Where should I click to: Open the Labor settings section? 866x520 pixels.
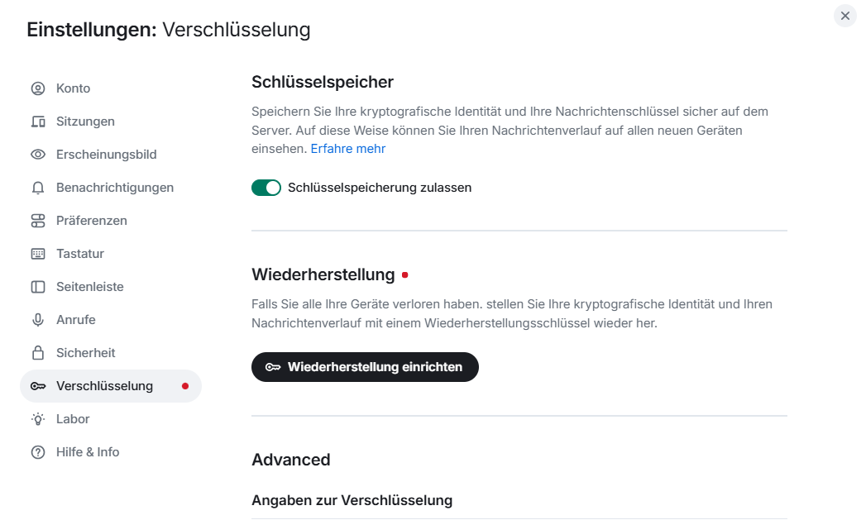coord(71,418)
